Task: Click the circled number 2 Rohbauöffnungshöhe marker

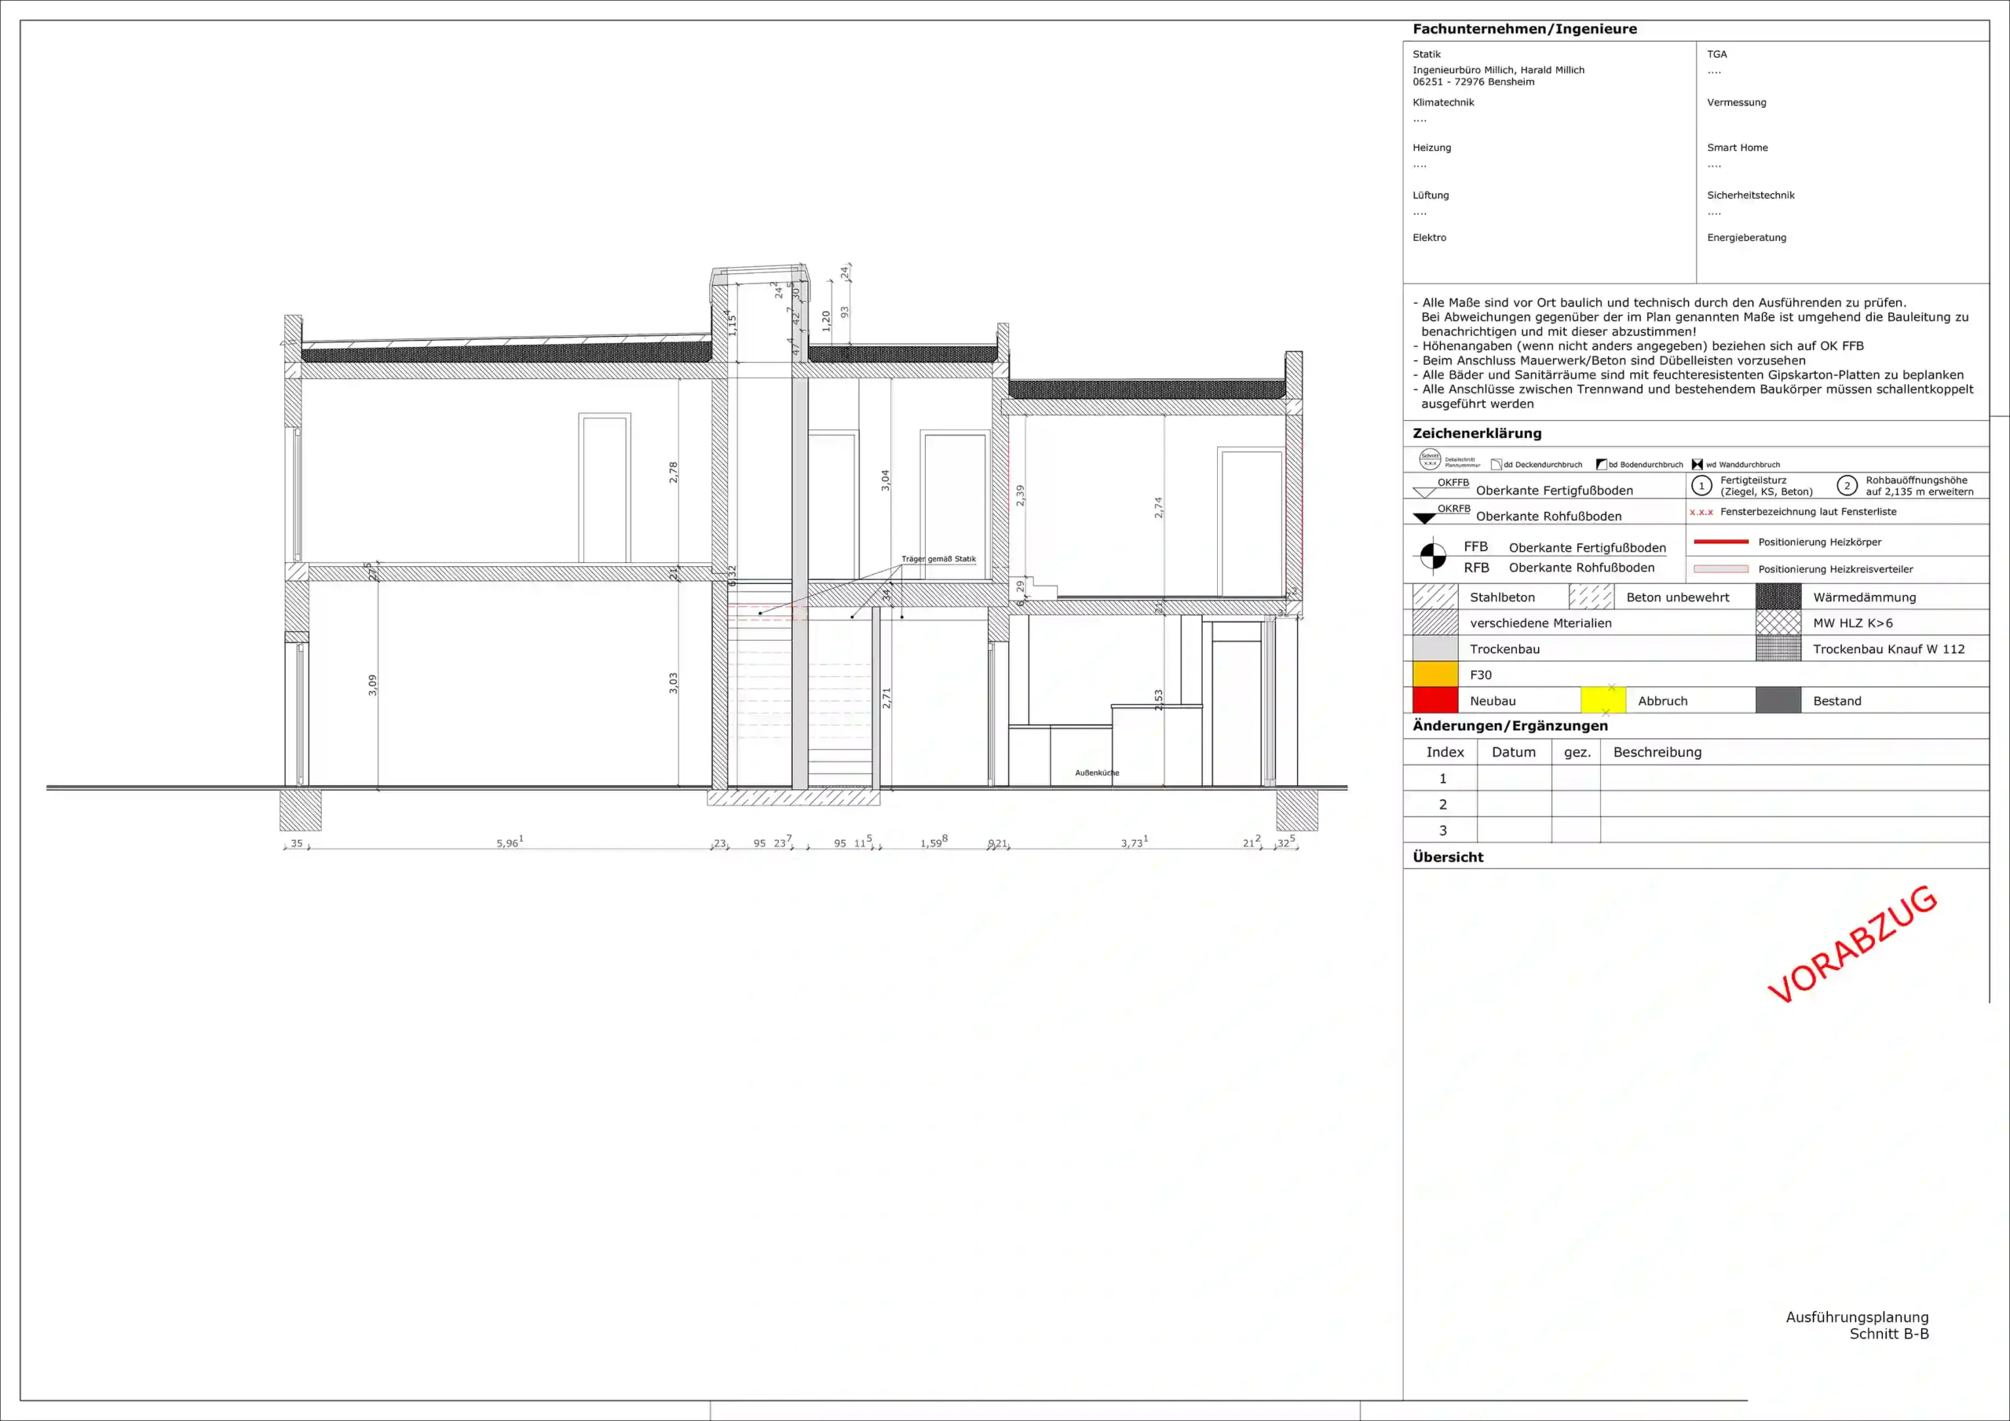Action: (1847, 485)
